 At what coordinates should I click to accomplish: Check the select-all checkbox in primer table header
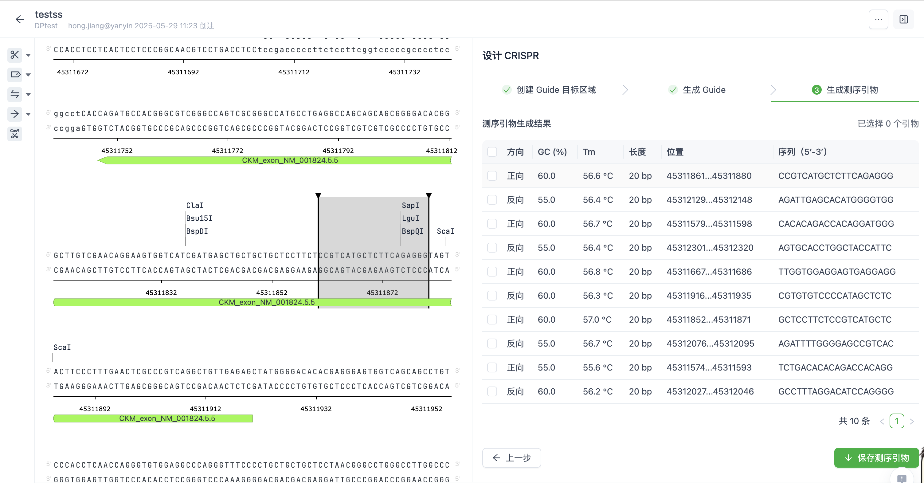(492, 152)
